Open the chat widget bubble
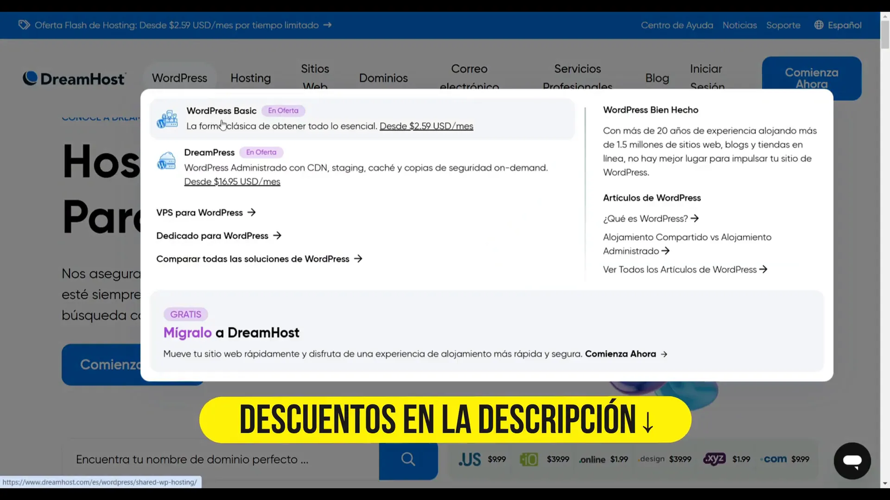Viewport: 890px width, 500px height. pos(852,461)
